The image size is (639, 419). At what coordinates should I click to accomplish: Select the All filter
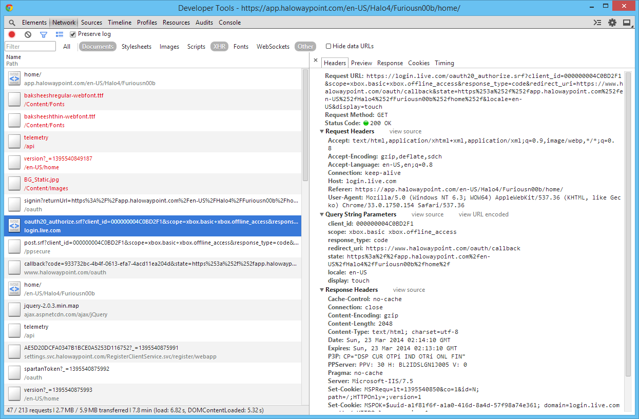[x=67, y=47]
